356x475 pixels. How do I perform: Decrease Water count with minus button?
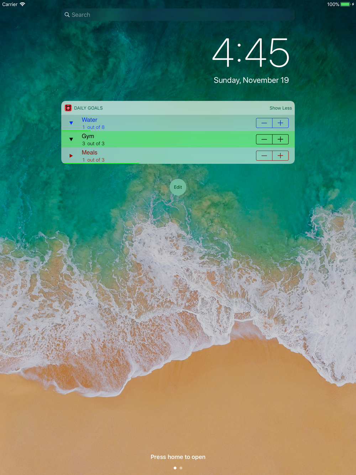264,123
